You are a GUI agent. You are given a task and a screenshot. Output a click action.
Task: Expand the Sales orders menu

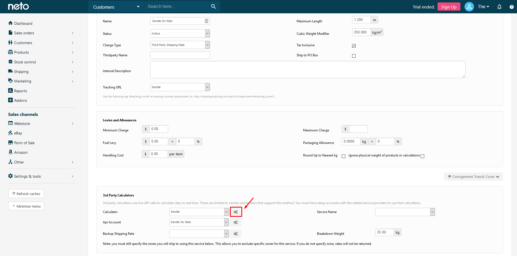pos(41,33)
